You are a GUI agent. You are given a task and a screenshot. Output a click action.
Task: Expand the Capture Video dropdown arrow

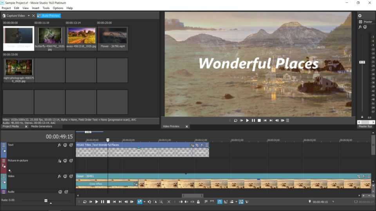29,16
